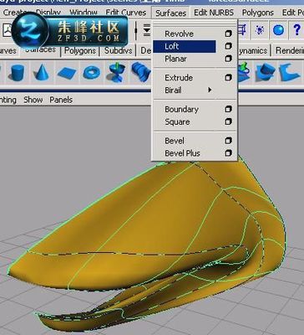Open the Window menu

tap(84, 13)
